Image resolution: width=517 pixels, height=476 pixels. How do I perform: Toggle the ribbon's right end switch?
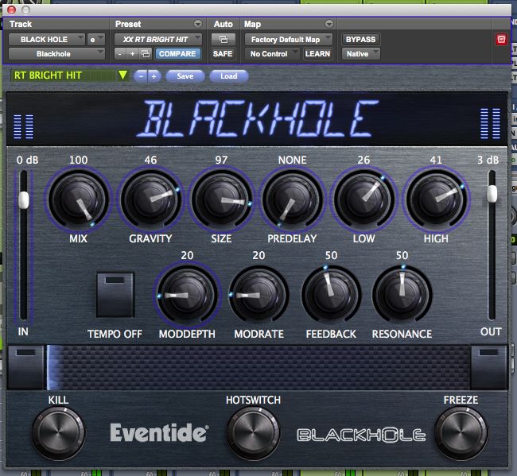point(488,367)
